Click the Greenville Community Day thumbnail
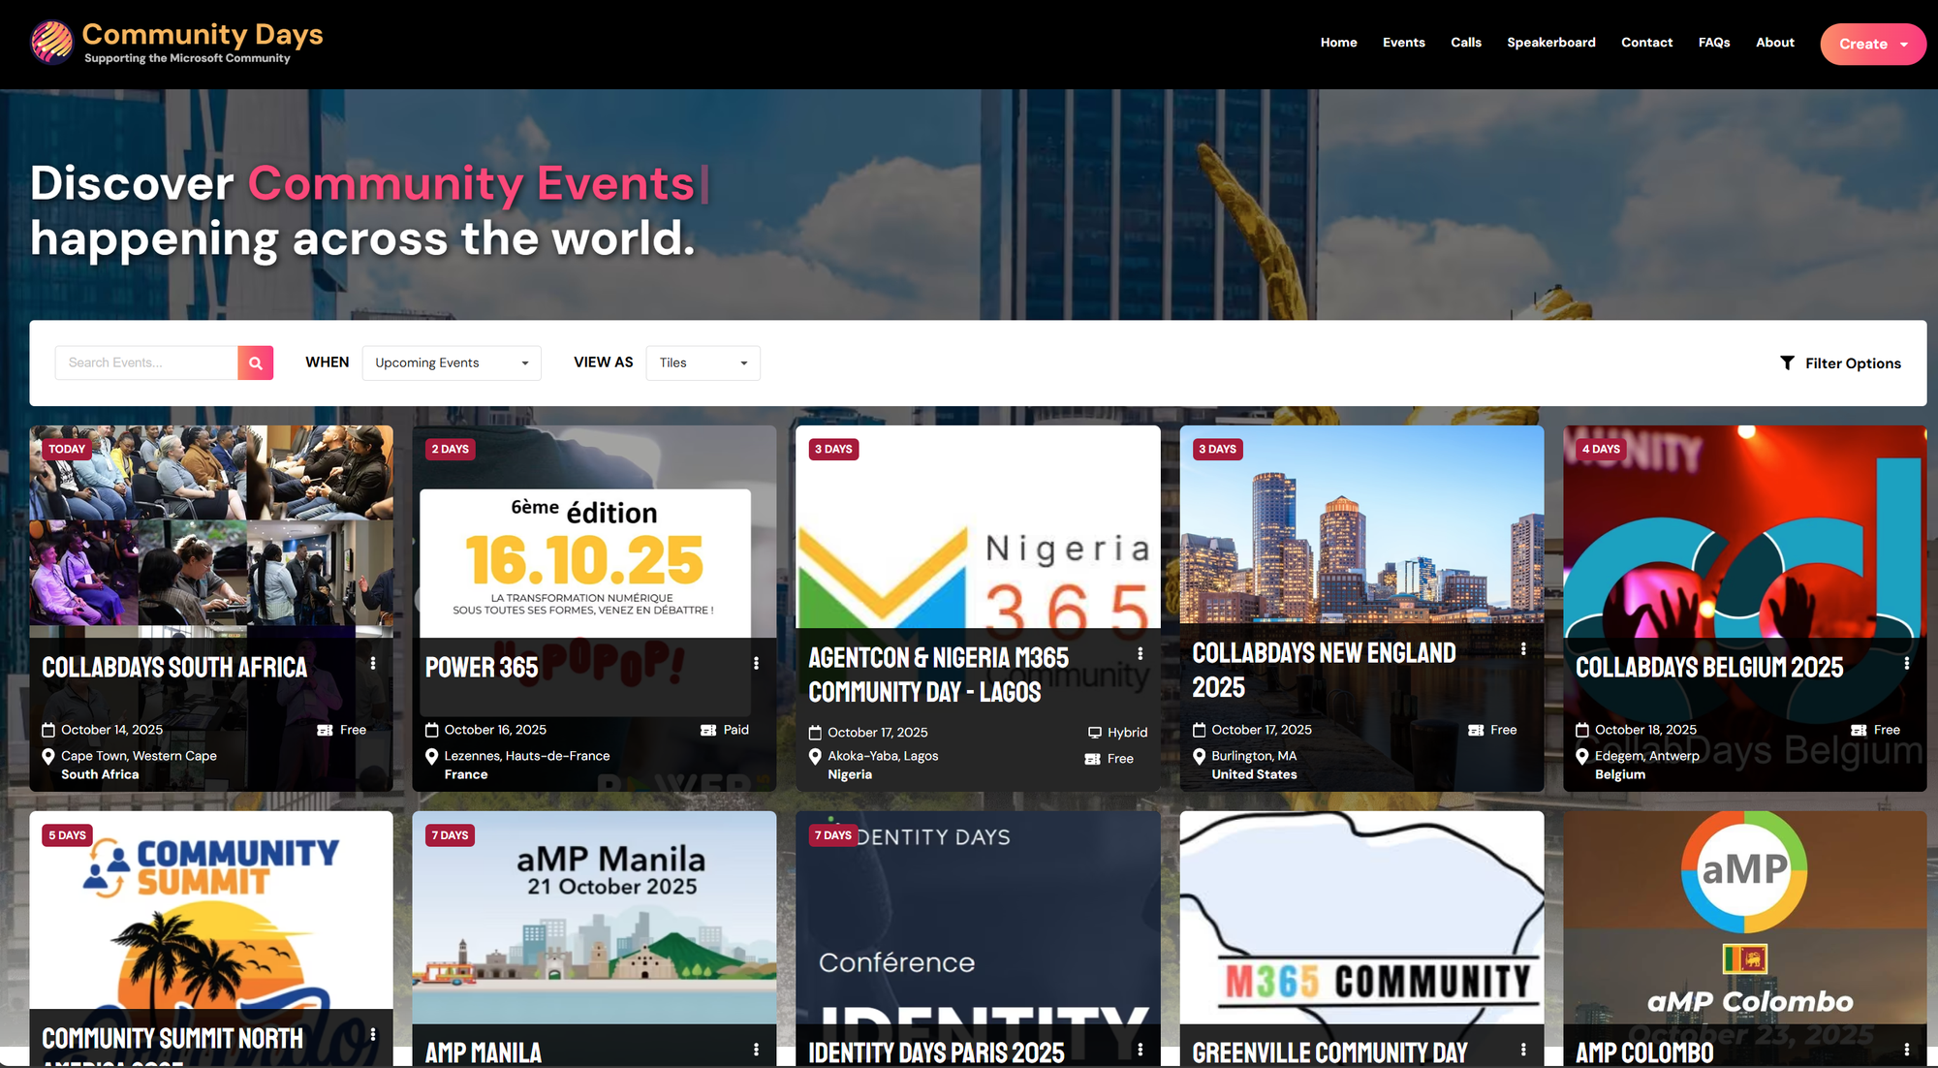Image resolution: width=1938 pixels, height=1068 pixels. click(1360, 916)
